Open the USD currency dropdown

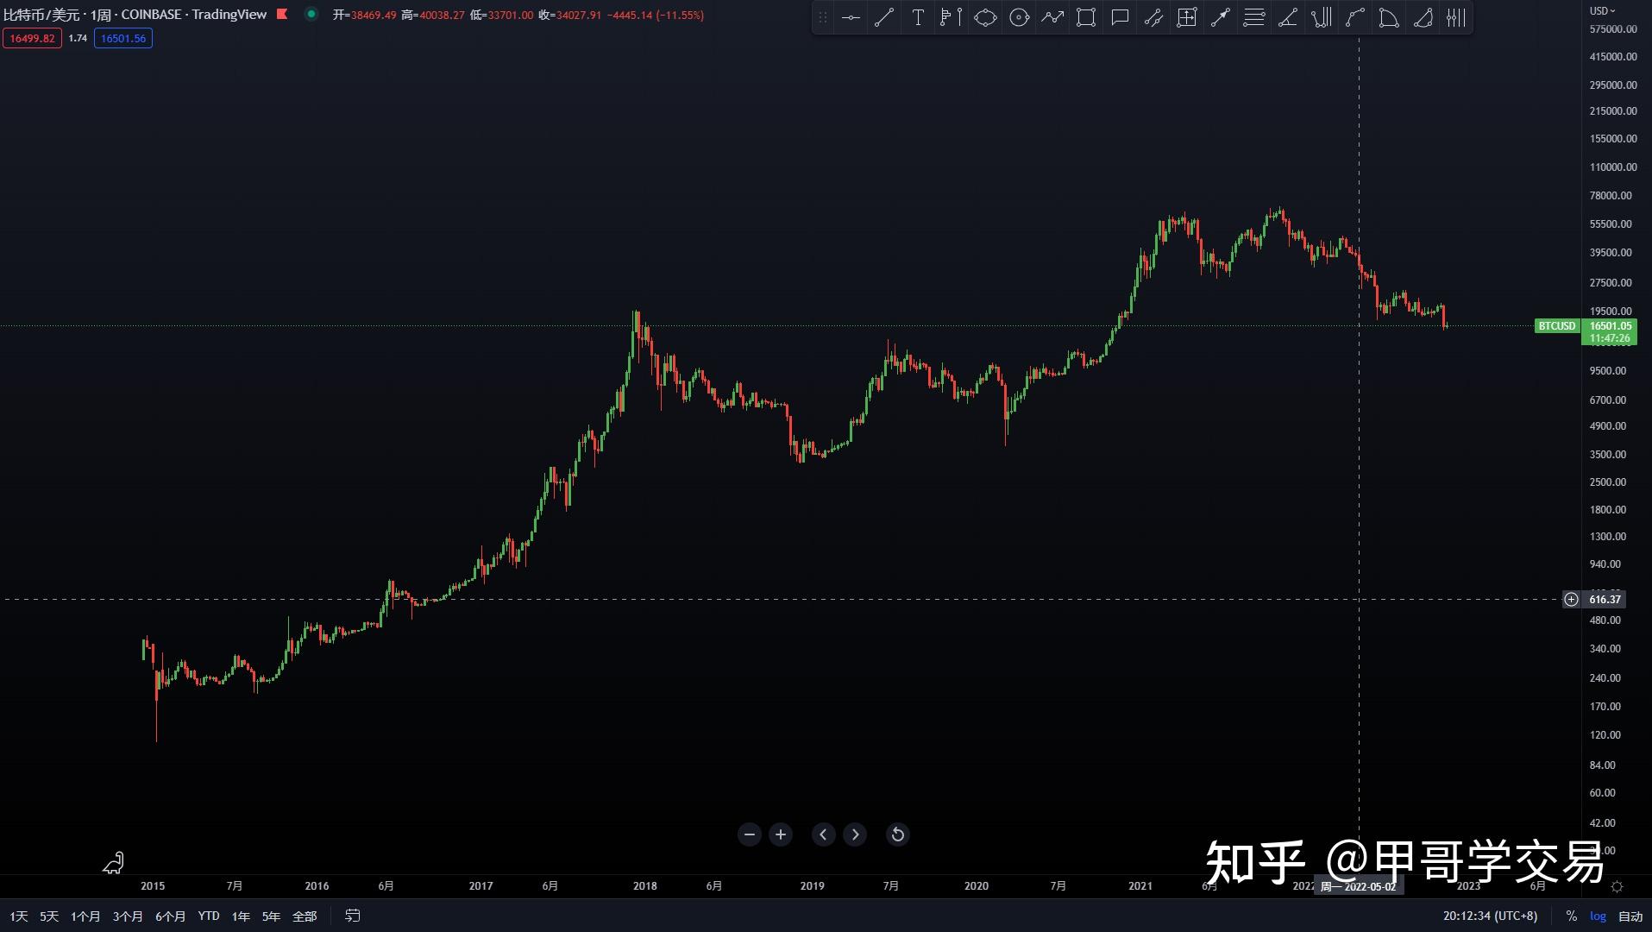point(1602,11)
